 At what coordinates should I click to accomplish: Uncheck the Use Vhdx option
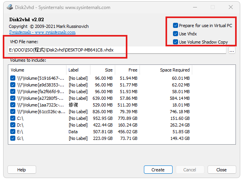click(175, 34)
